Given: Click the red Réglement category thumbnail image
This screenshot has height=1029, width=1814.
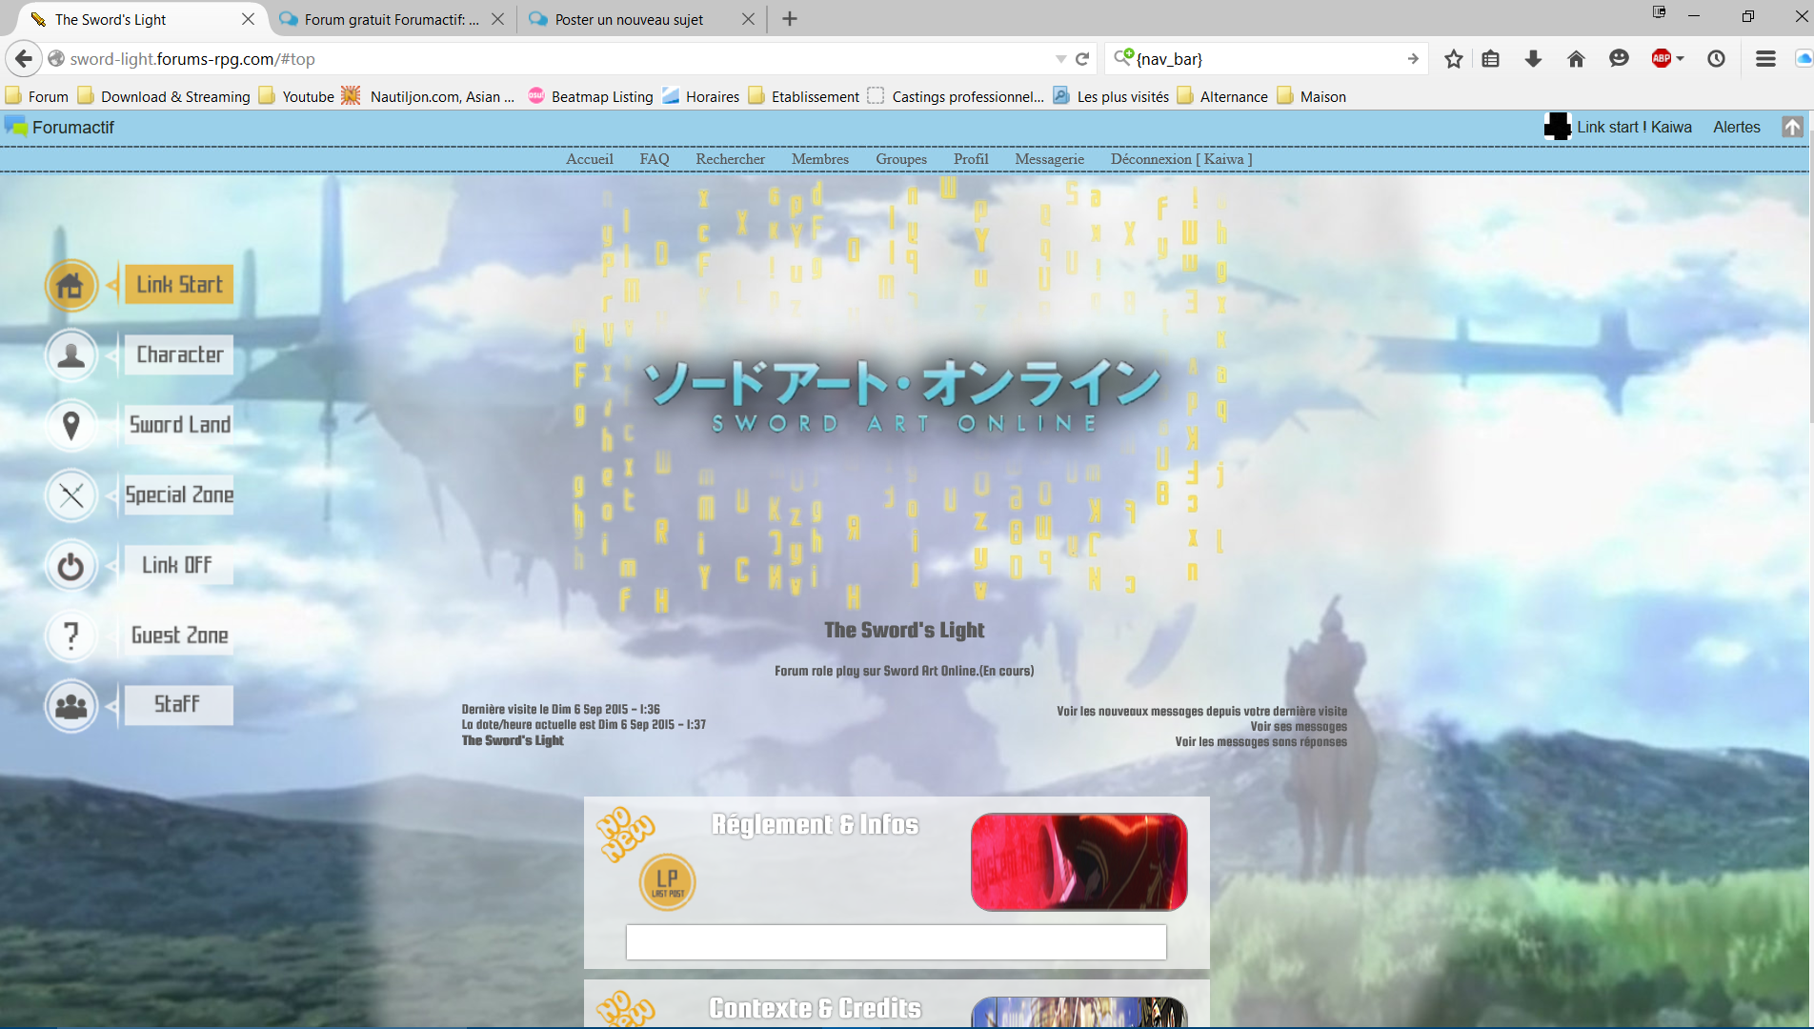Looking at the screenshot, I should [x=1078, y=862].
